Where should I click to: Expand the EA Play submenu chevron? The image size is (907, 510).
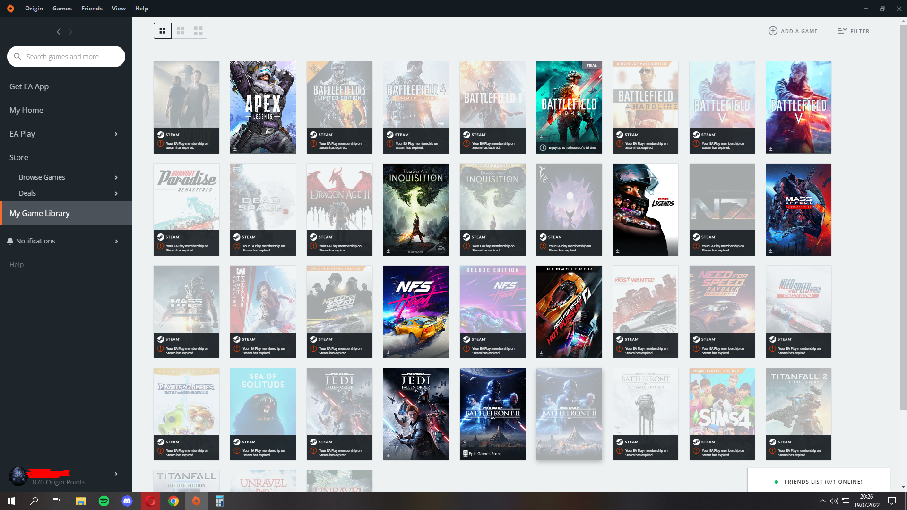(x=116, y=134)
